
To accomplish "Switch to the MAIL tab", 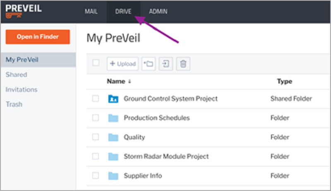I will [91, 12].
